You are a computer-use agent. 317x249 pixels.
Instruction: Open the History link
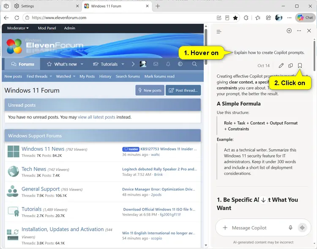pyautogui.click(x=105, y=76)
